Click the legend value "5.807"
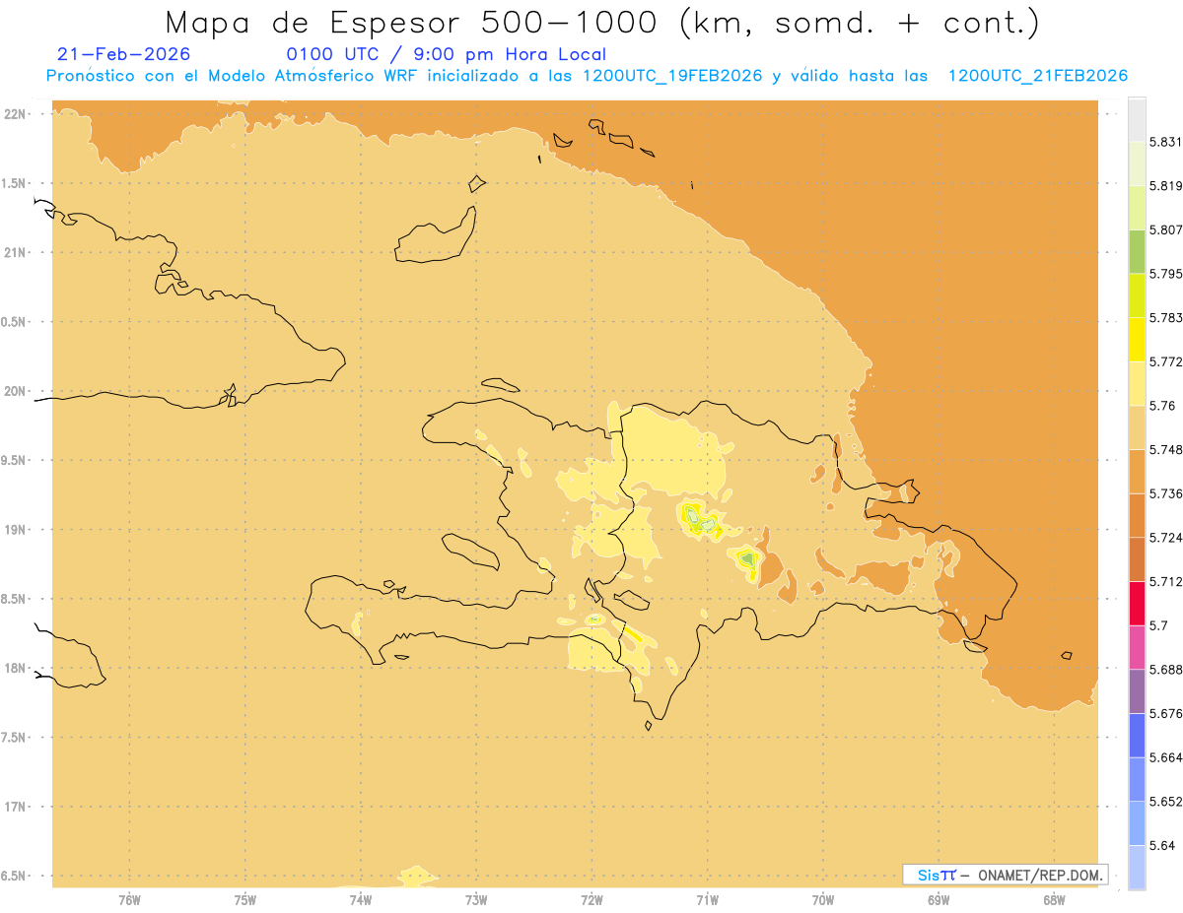 pos(1165,229)
